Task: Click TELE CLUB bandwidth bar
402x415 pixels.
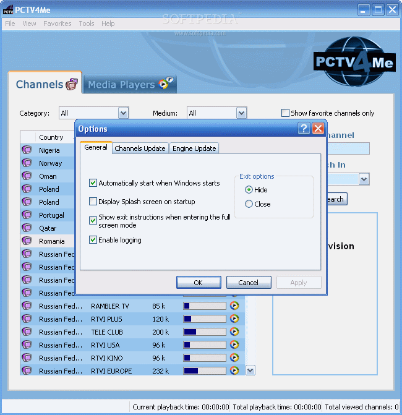Action: pos(205,332)
